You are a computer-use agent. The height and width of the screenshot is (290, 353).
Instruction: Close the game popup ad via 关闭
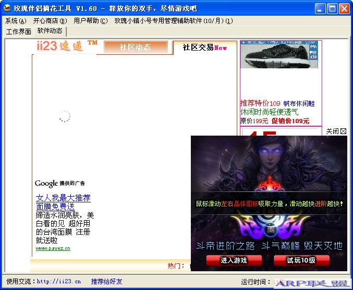click(336, 131)
